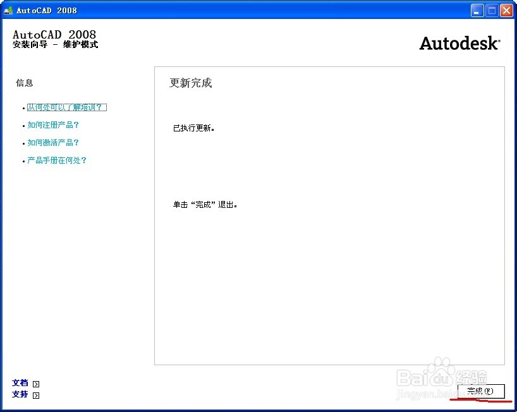Screen dimensions: 517x412
Task: Expand documentation using the 文档 arrow box
Action: (x=36, y=383)
